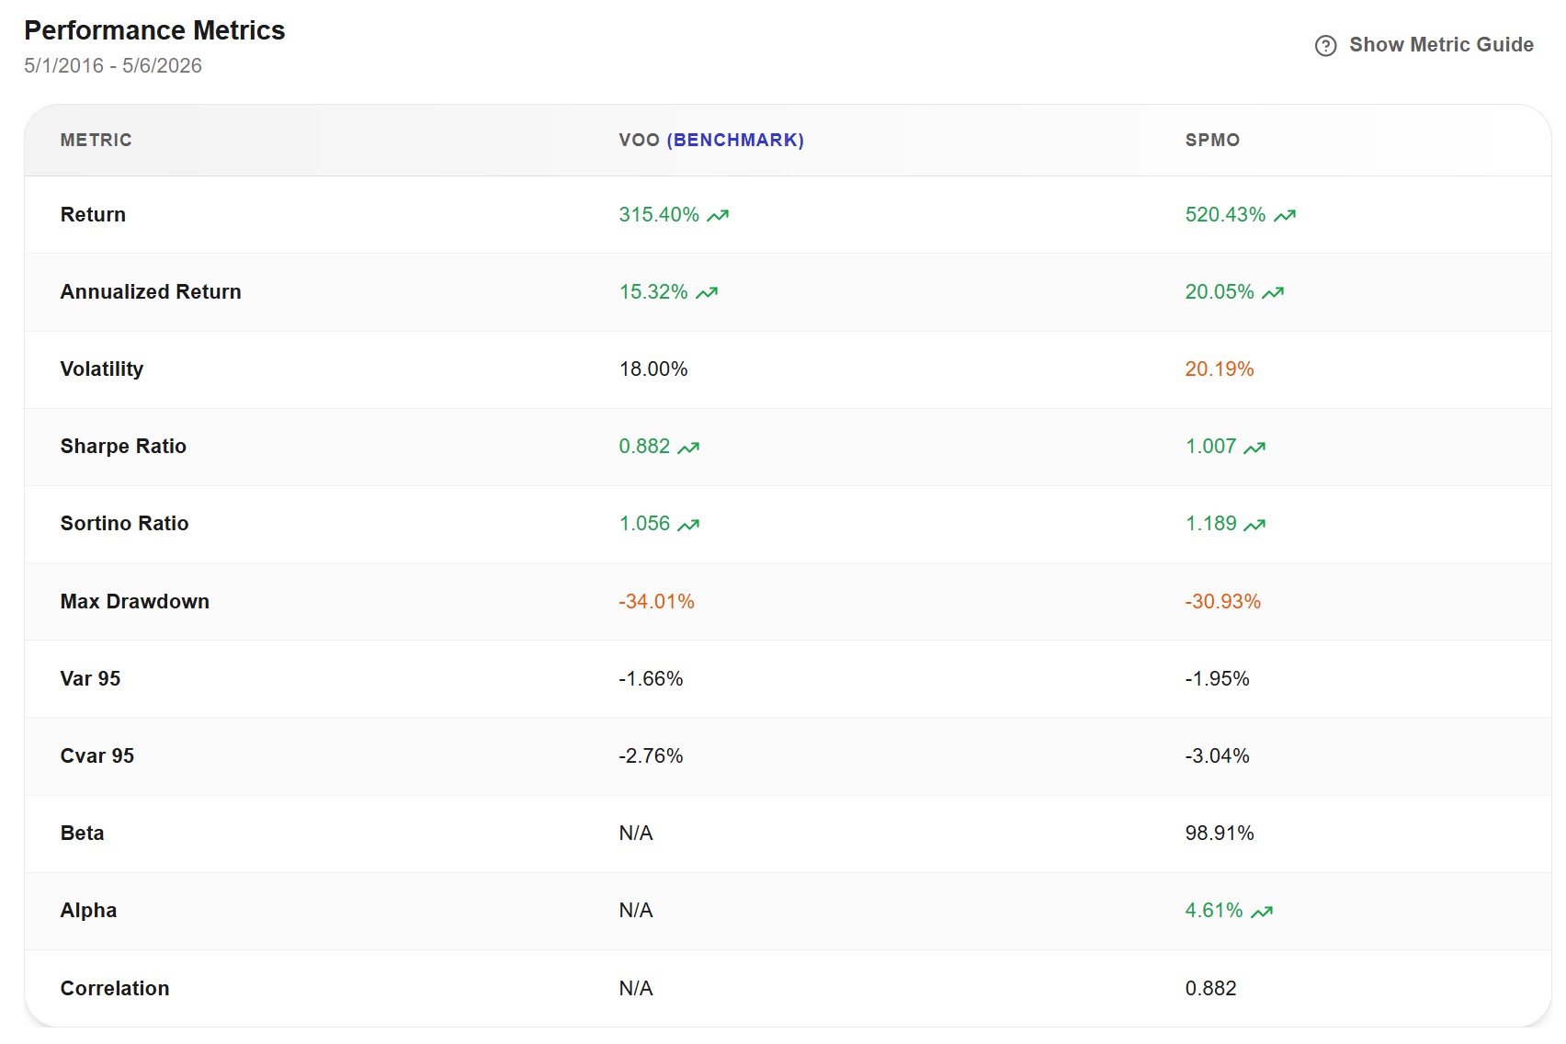Select the Beta row label
This screenshot has height=1044, width=1566.
pyautogui.click(x=82, y=833)
